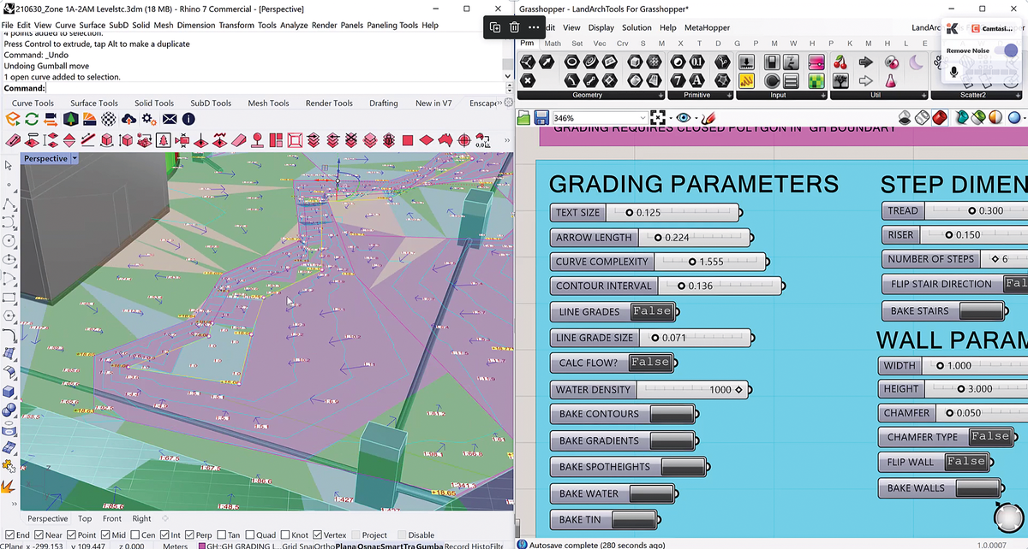Open the Analyze menu in Rhino
This screenshot has height=549, width=1028.
[x=295, y=25]
